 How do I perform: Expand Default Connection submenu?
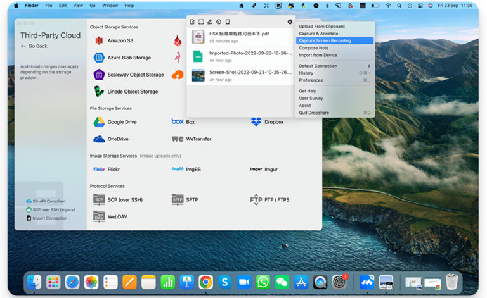[335, 66]
